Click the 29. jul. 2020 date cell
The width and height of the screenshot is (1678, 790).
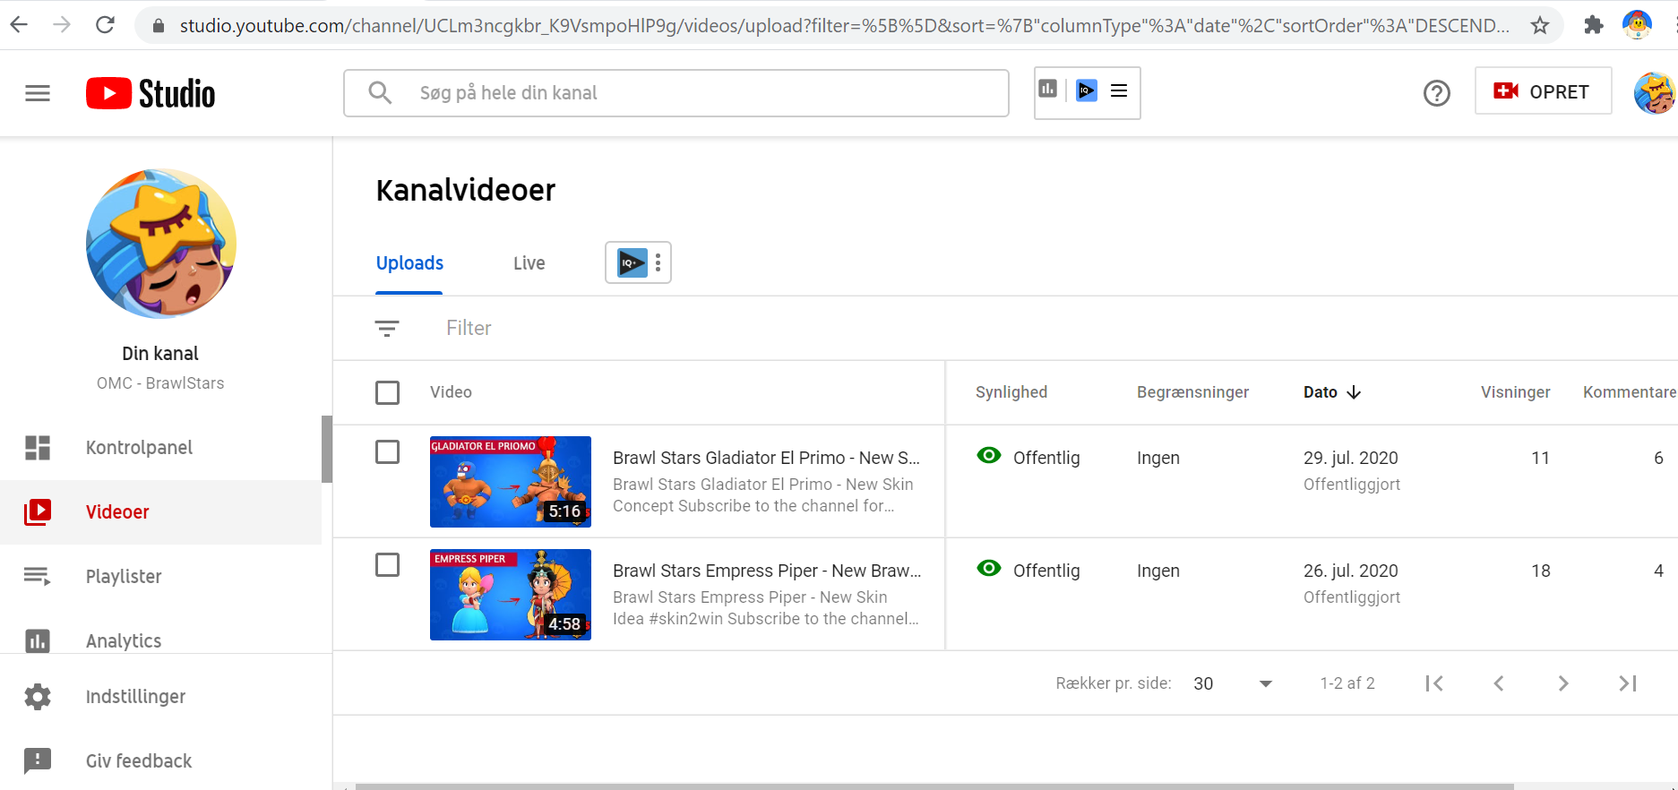1351,458
